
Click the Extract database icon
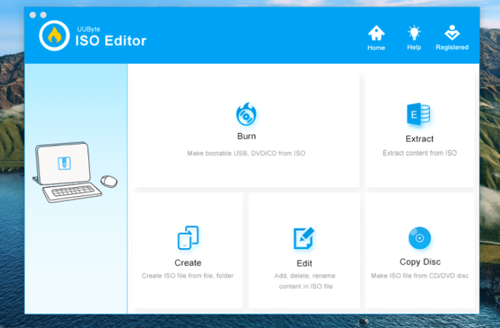click(x=419, y=114)
